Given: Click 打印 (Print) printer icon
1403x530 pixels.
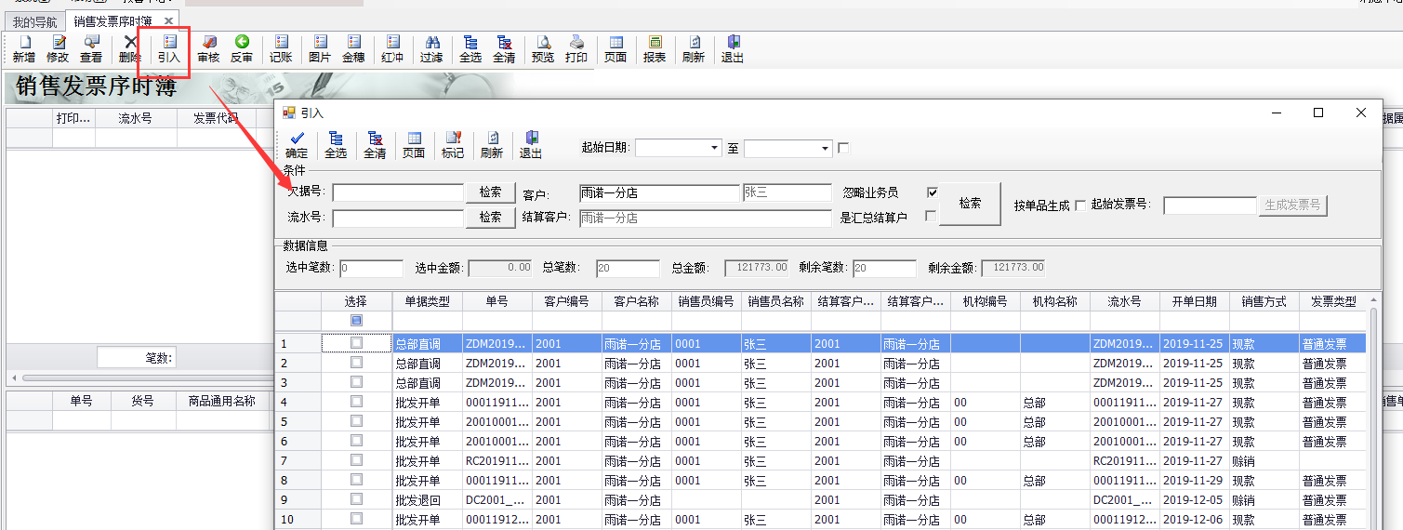Looking at the screenshot, I should pos(576,48).
